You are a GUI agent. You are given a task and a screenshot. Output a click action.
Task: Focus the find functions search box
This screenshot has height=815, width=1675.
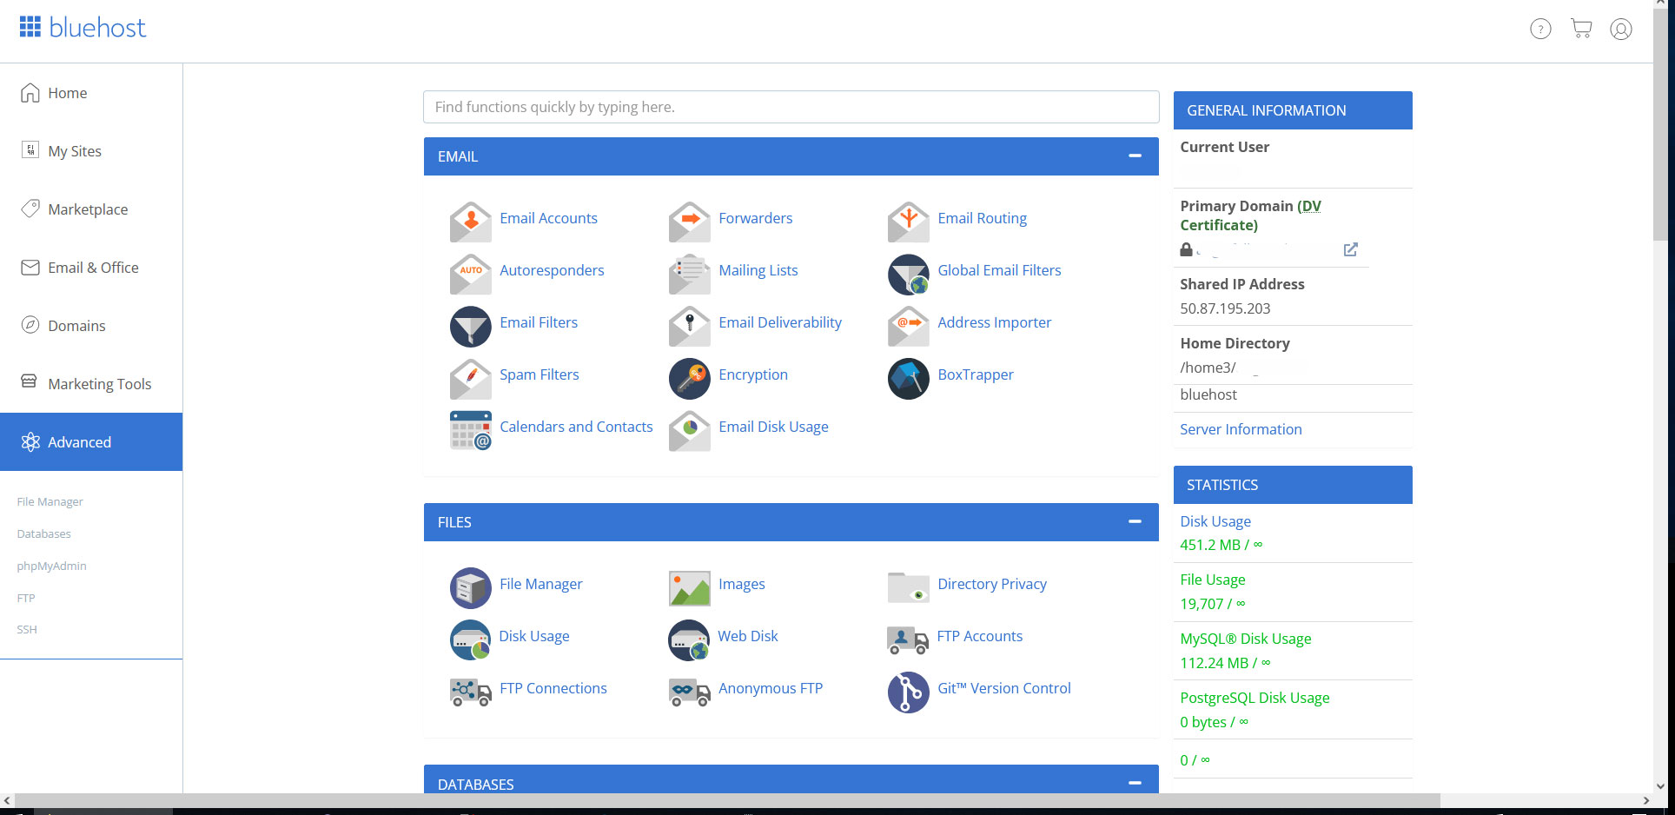(791, 107)
